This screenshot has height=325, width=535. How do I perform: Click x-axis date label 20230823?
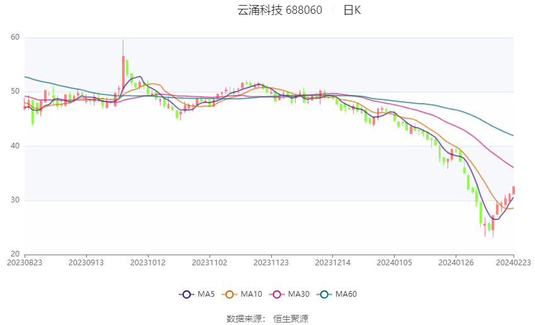point(25,263)
